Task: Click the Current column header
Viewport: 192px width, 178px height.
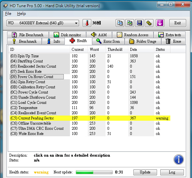Action: pyautogui.click(x=79, y=50)
